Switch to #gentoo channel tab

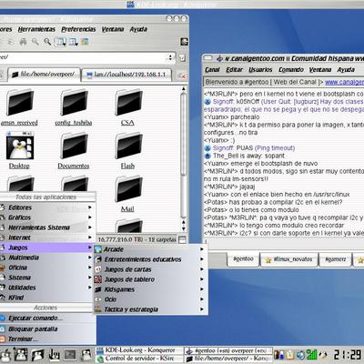point(243,259)
